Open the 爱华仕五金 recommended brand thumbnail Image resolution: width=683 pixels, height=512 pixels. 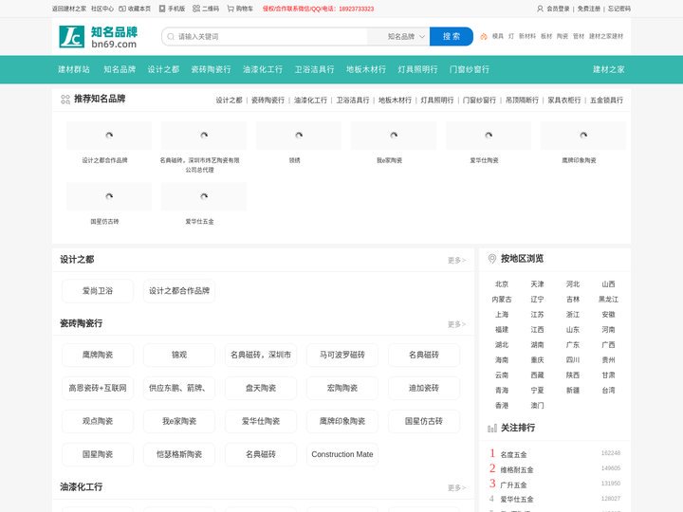[204, 196]
